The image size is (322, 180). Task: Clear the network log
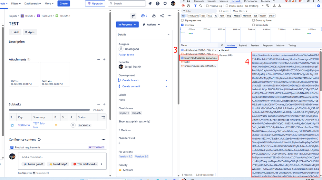tap(188, 6)
